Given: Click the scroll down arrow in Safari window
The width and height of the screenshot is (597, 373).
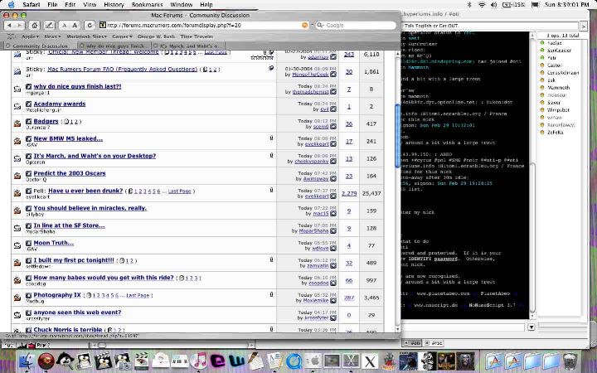Looking at the screenshot, I should point(398,329).
